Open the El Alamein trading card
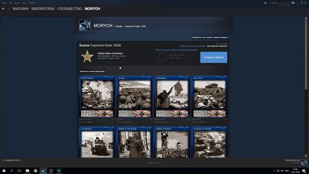The image size is (309, 174). point(97,142)
